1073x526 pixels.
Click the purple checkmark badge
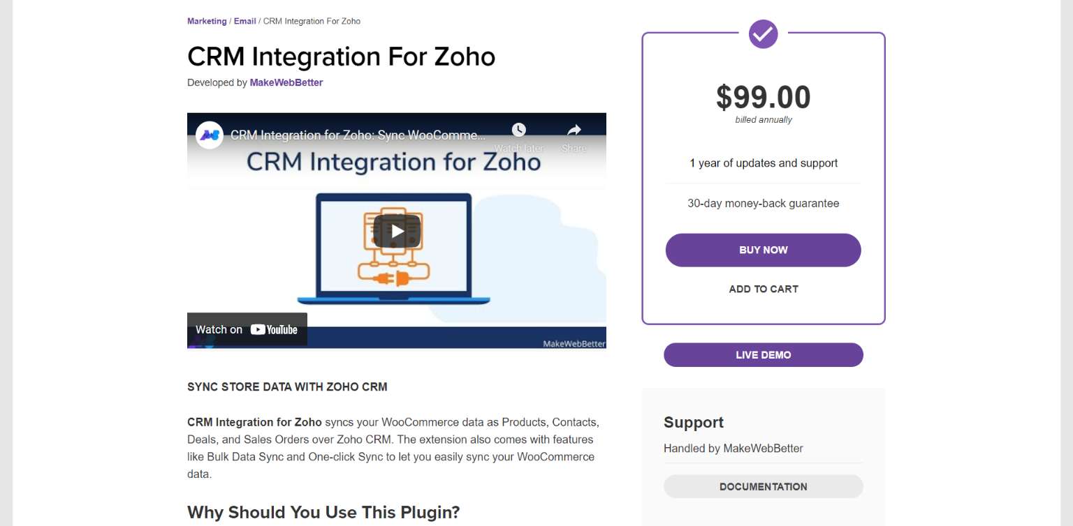tap(763, 33)
